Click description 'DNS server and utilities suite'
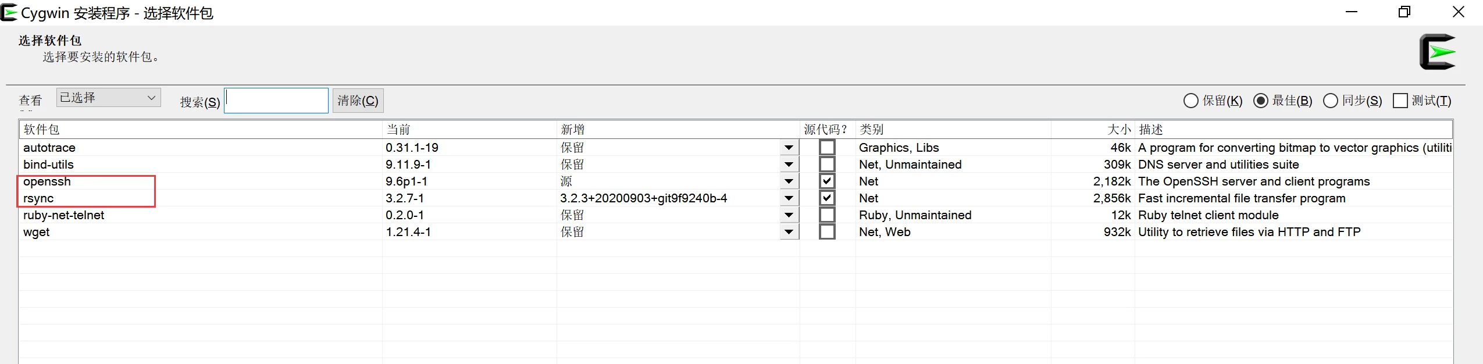The width and height of the screenshot is (1483, 364). pyautogui.click(x=1218, y=165)
